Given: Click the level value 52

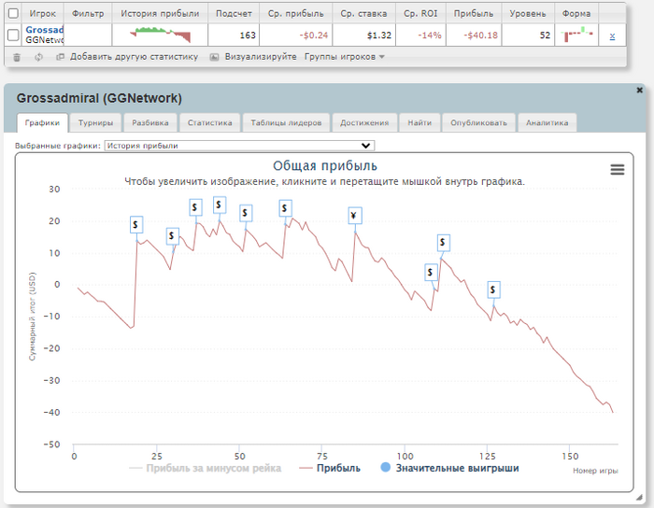Looking at the screenshot, I should click(x=545, y=35).
